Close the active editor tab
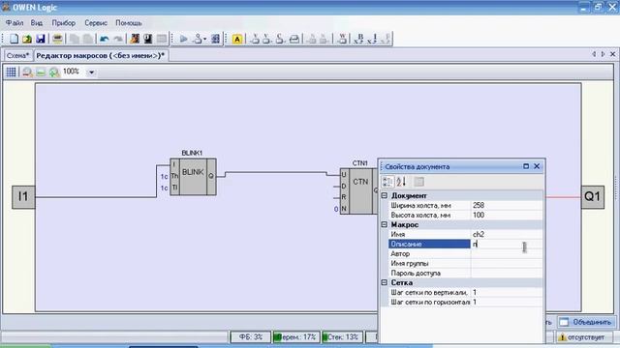 [613, 54]
